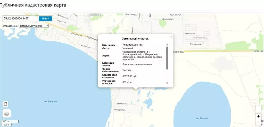Click the ПЕТРОВСКИЙ-2 district label on map
This screenshot has width=264, height=127.
[200, 38]
